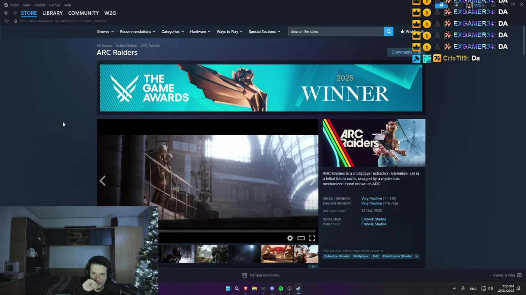The image size is (526, 295).
Task: Expand the Hardware dropdown
Action: [x=200, y=32]
